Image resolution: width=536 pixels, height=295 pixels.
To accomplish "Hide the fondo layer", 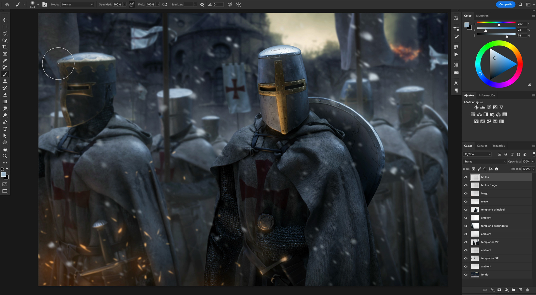I will 466,275.
